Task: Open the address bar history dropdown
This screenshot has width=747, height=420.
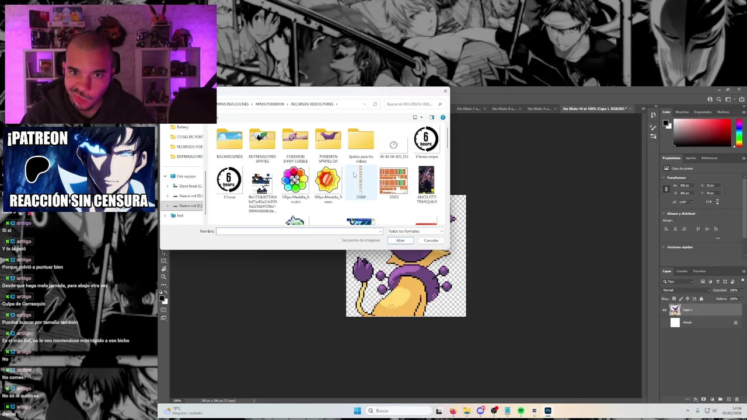Action: click(365, 104)
